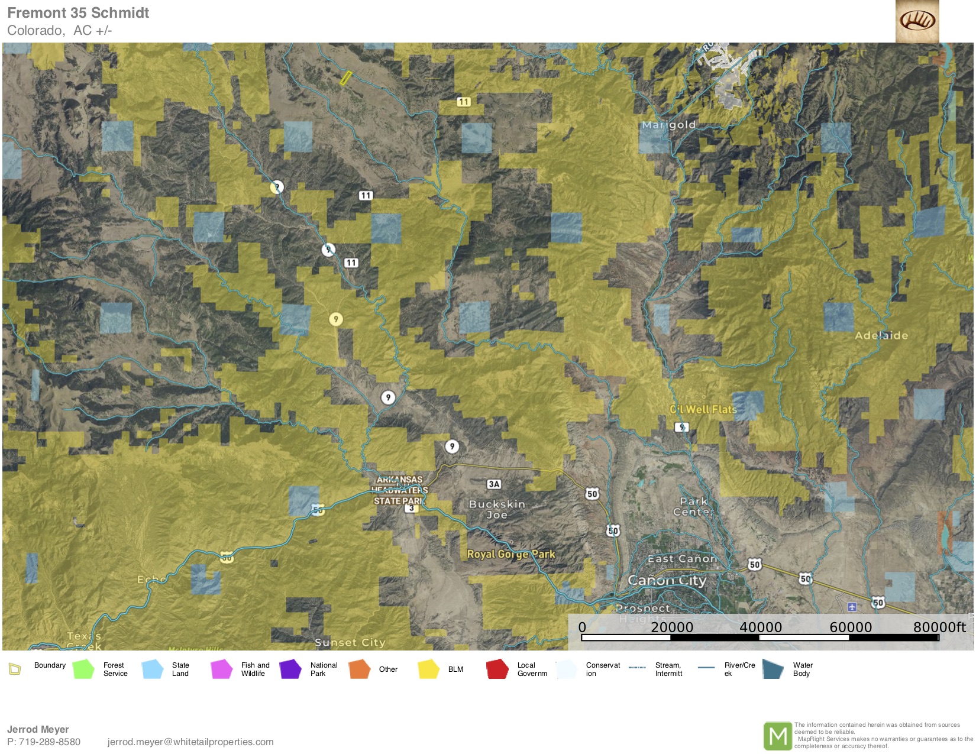976x754 pixels.
Task: Click the River/Creek legend line symbol
Action: [706, 668]
